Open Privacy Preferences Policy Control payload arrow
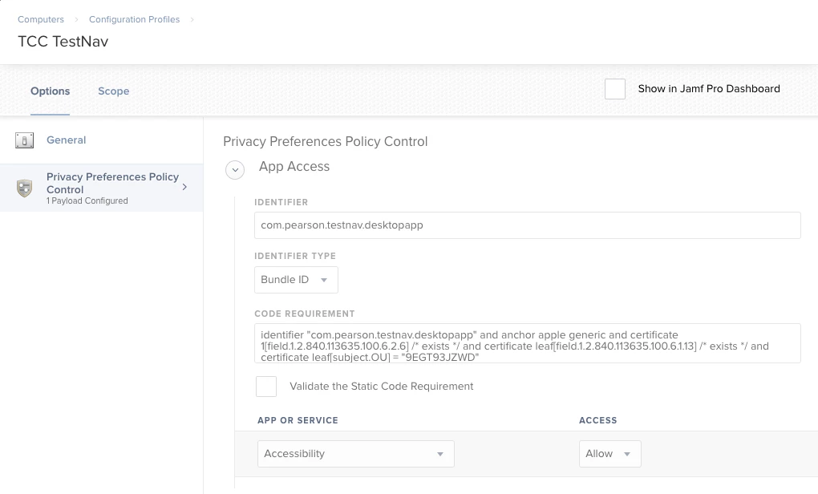This screenshot has width=818, height=494. (184, 187)
